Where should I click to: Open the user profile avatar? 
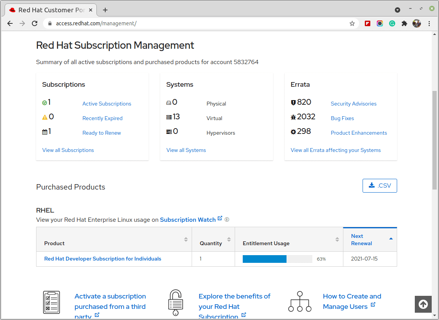pyautogui.click(x=417, y=23)
